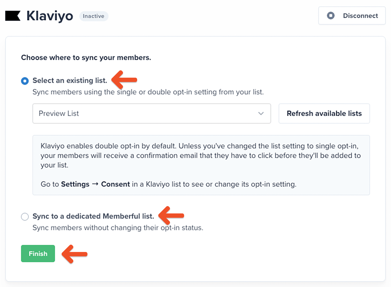
Task: Click the red arrow beside the Memberful list option
Action: tap(171, 215)
